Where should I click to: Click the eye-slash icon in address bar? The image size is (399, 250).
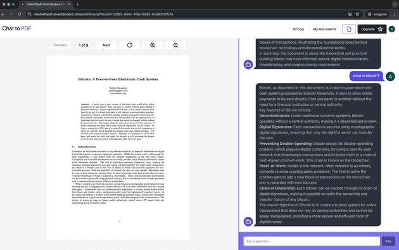tap(350, 15)
